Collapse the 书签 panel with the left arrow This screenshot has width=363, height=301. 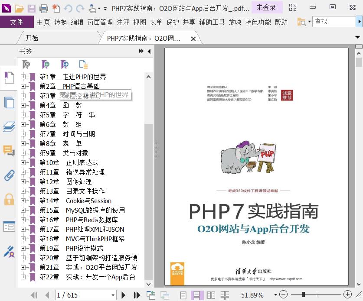pos(149,51)
